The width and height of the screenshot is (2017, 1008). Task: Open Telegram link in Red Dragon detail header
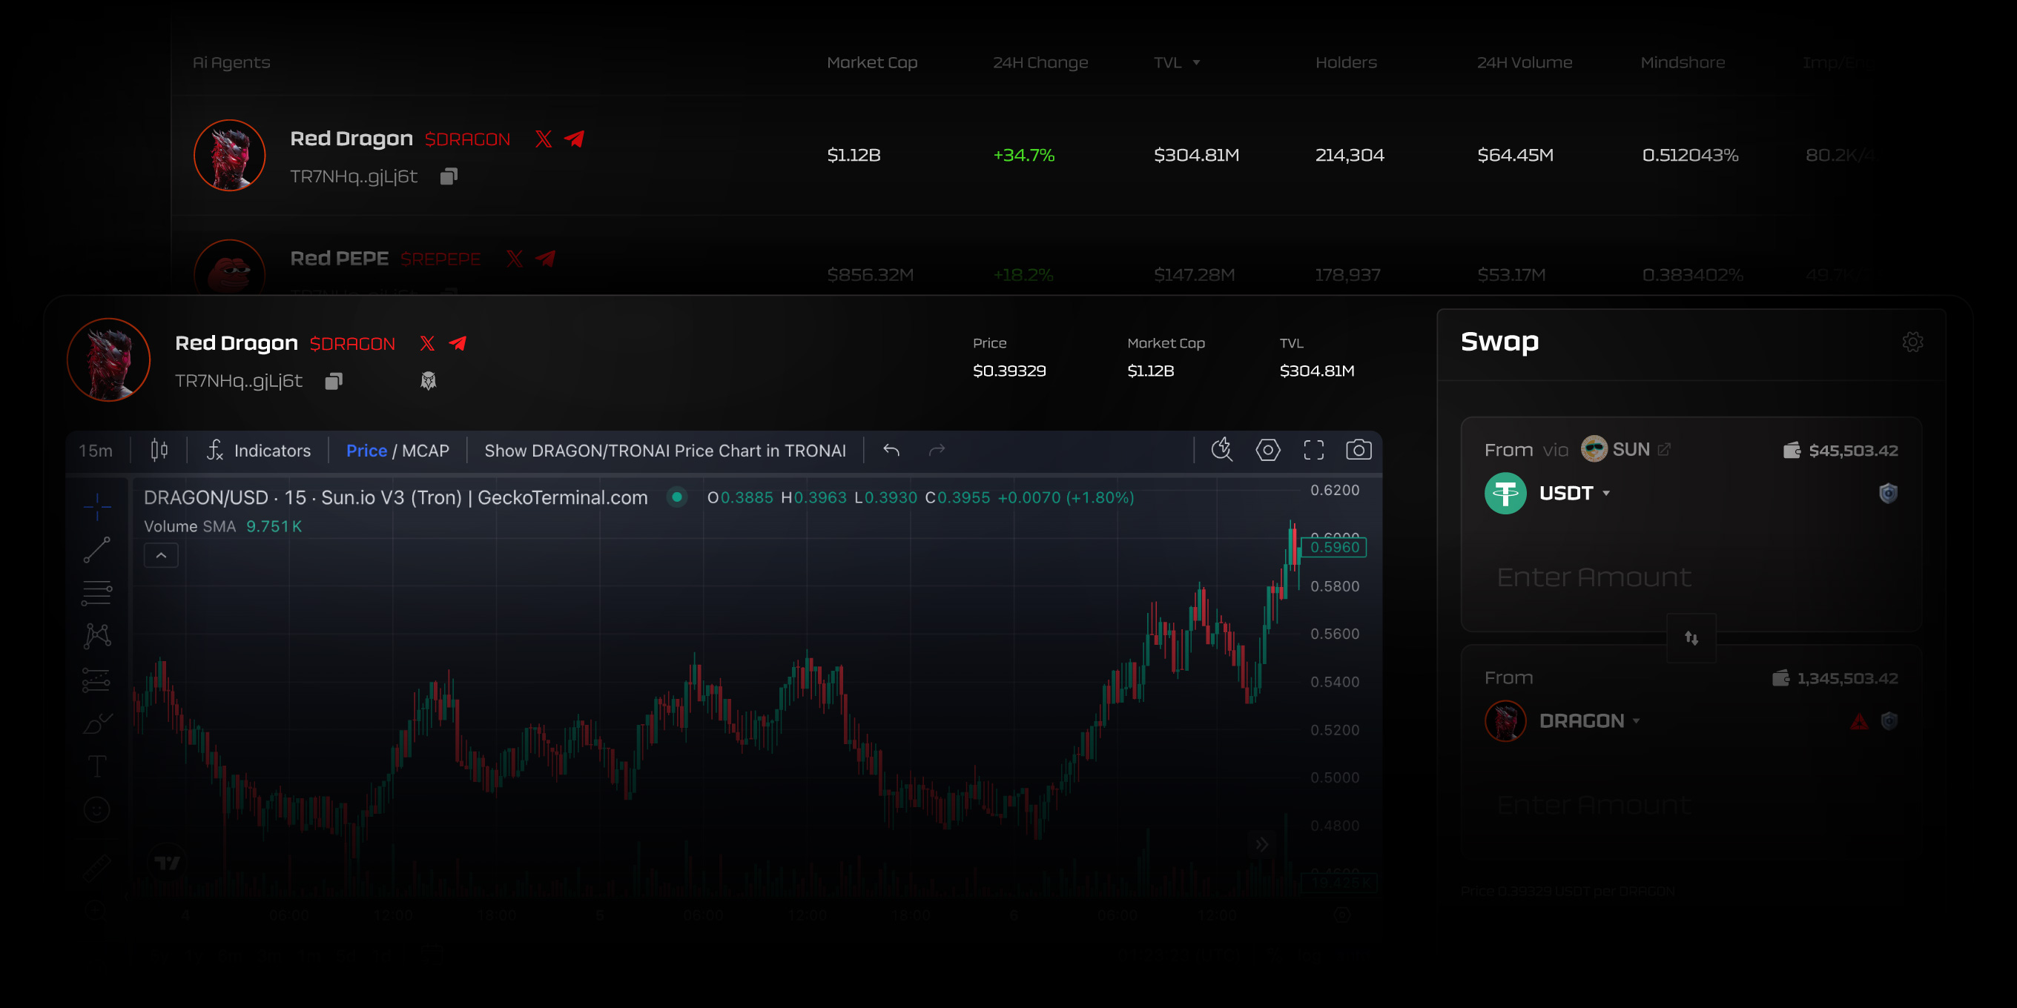click(x=458, y=342)
